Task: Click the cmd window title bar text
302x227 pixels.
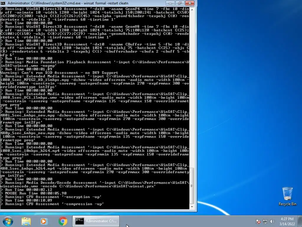Action: (68, 3)
